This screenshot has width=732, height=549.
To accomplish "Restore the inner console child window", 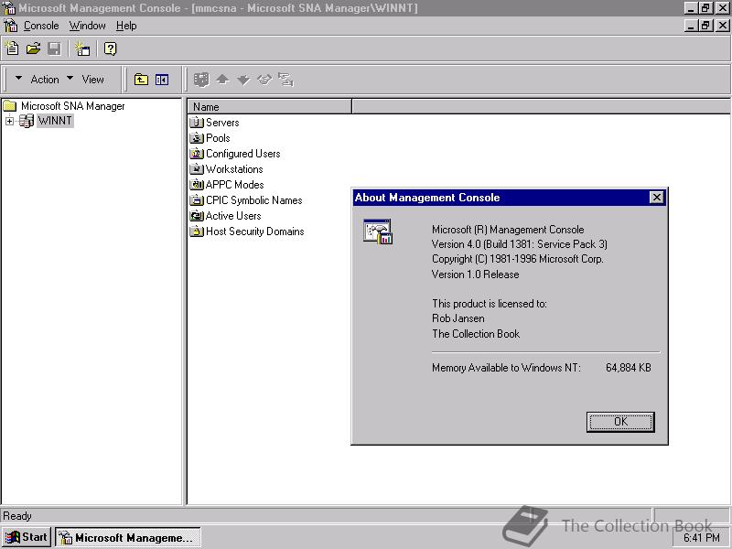I will click(705, 26).
